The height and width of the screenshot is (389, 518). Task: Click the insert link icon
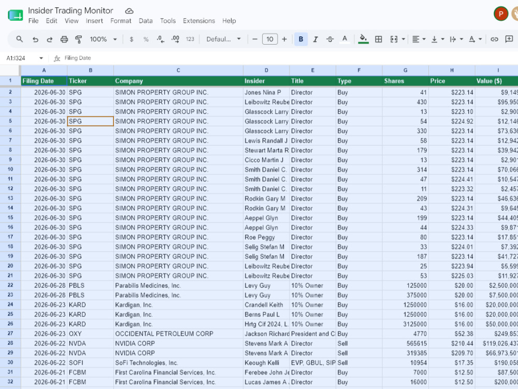(494, 39)
